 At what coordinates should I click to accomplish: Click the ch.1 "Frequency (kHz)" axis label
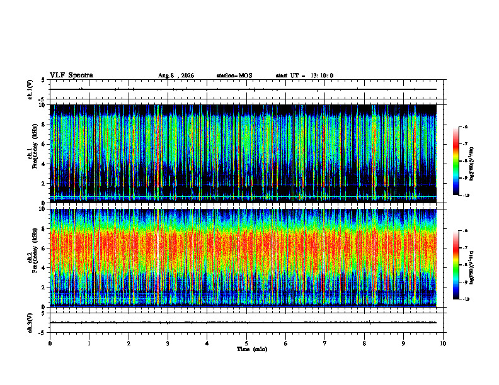pos(35,146)
